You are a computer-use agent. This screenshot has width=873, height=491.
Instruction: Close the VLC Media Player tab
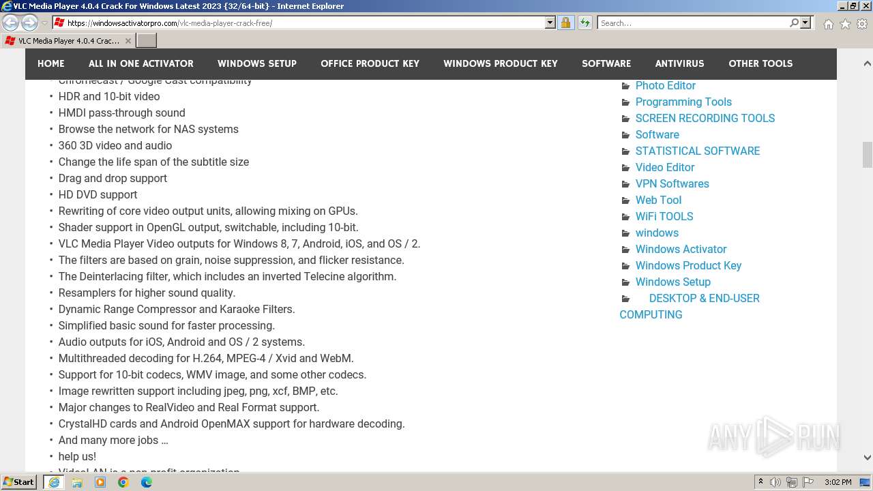[128, 41]
